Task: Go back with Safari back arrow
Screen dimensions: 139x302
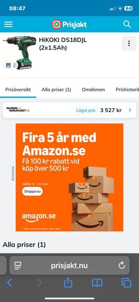Action: (x=9, y=283)
